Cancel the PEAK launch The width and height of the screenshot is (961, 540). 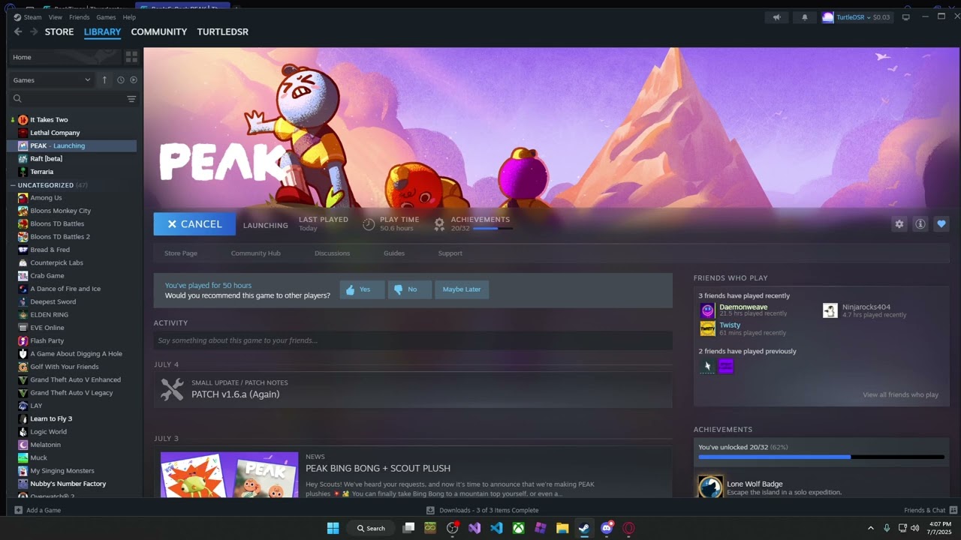coord(194,224)
